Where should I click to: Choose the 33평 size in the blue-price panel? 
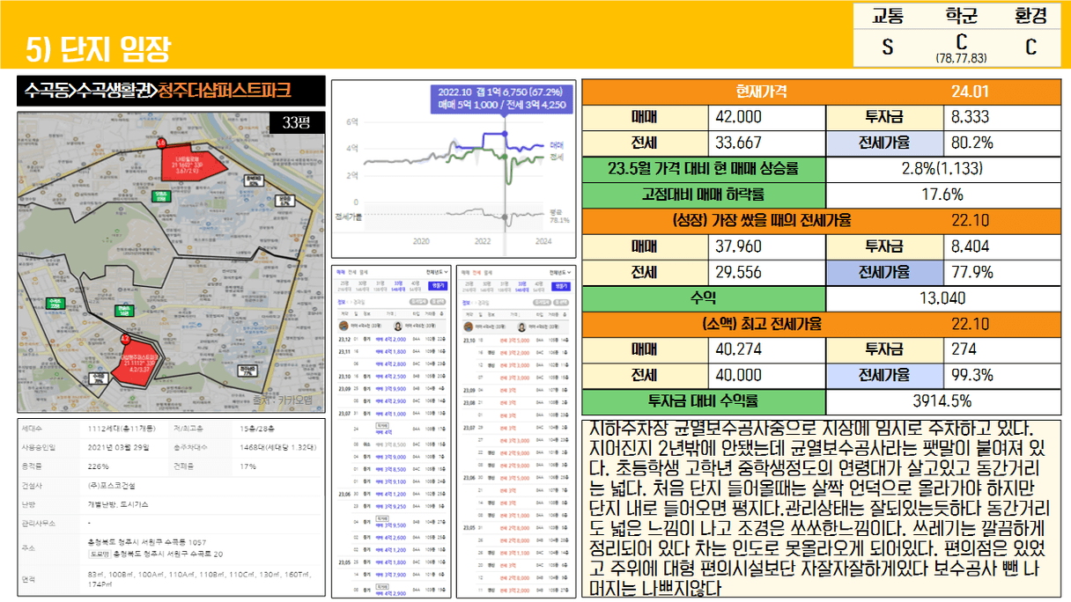click(398, 285)
